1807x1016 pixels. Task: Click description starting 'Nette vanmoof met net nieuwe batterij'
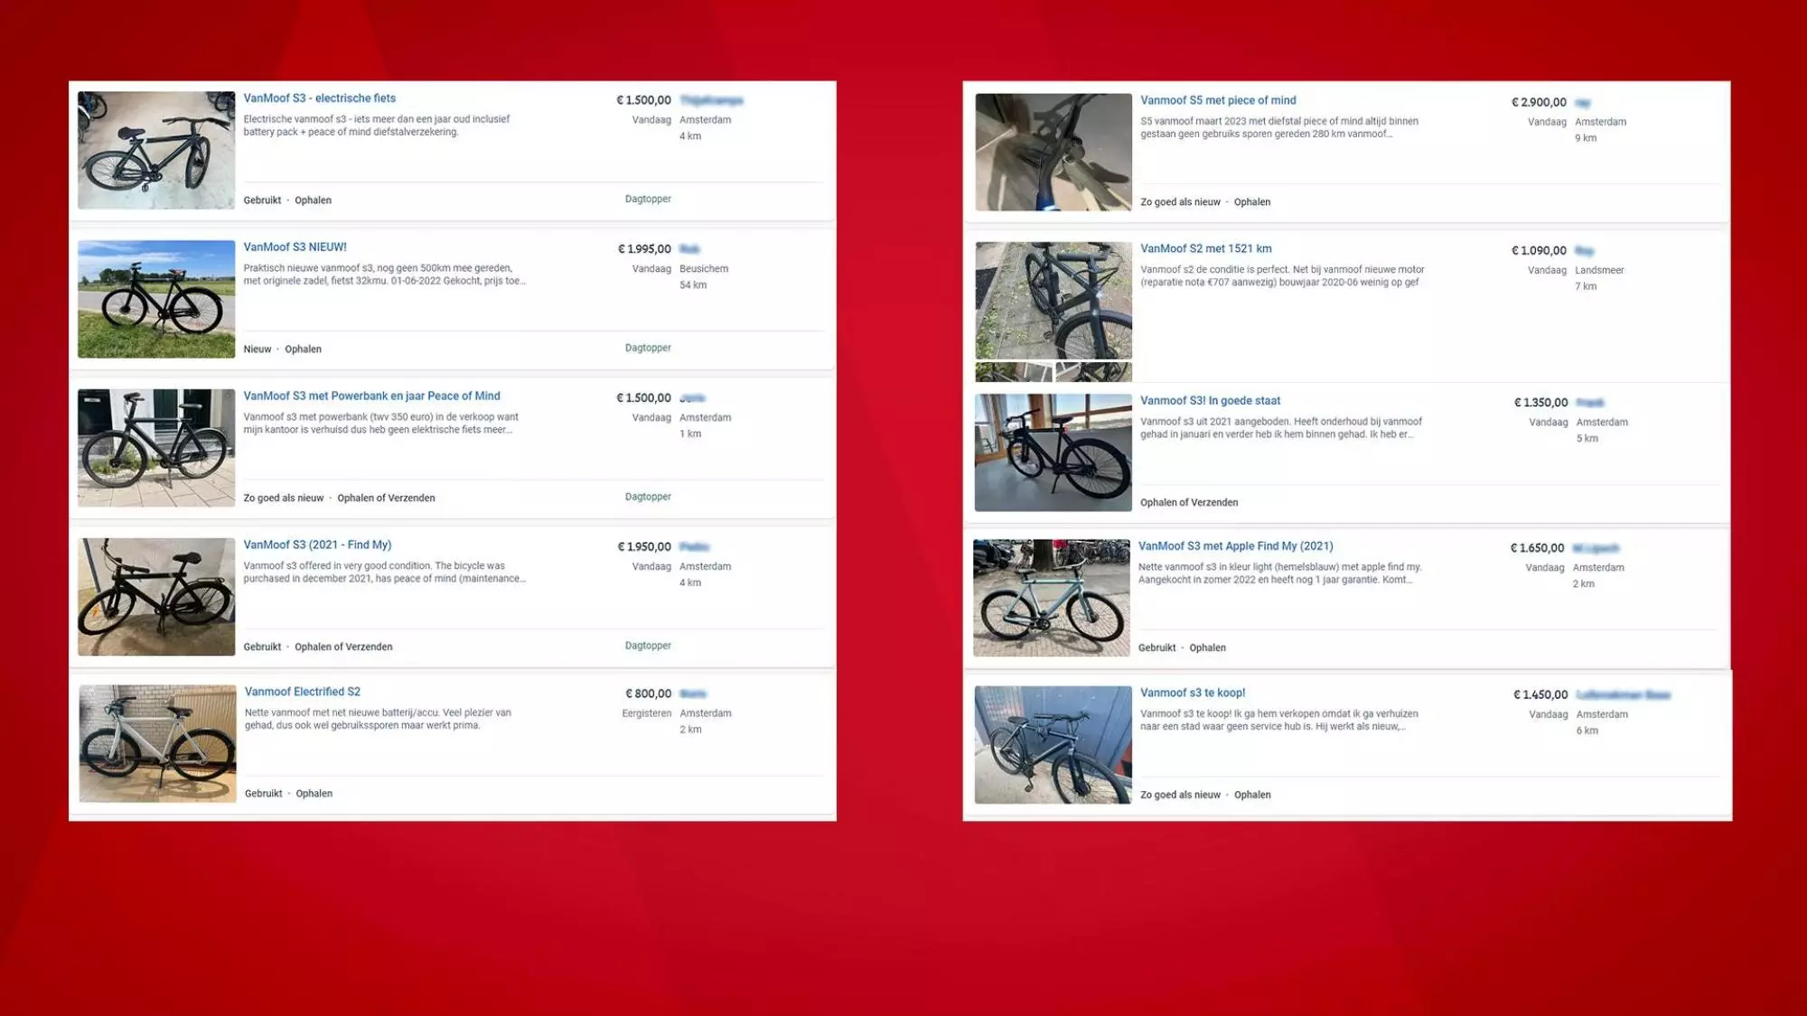pyautogui.click(x=378, y=719)
